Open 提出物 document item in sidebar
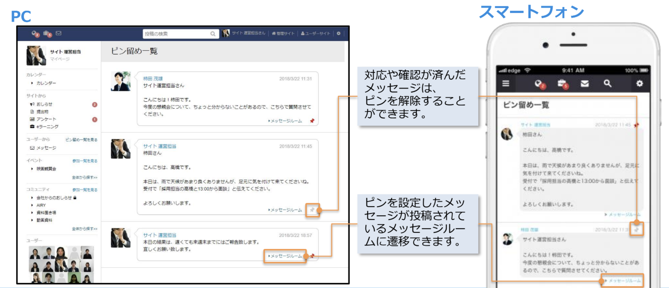The height and width of the screenshot is (288, 669). point(39,112)
